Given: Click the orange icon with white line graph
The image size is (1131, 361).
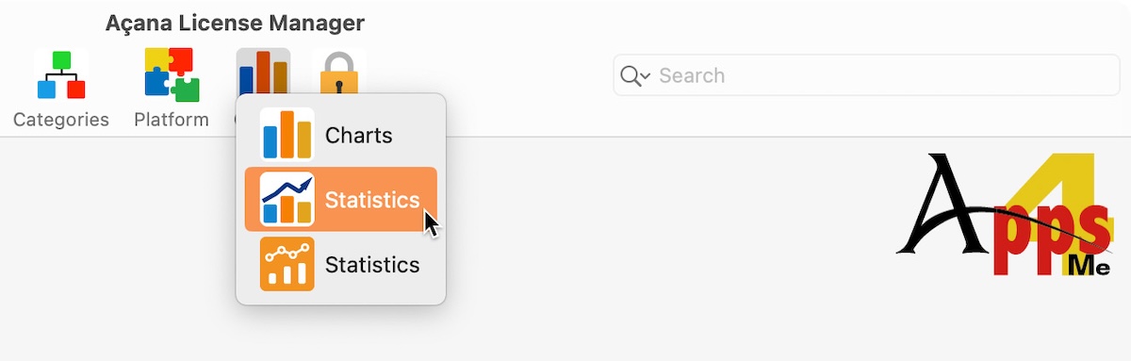Looking at the screenshot, I should 287,264.
